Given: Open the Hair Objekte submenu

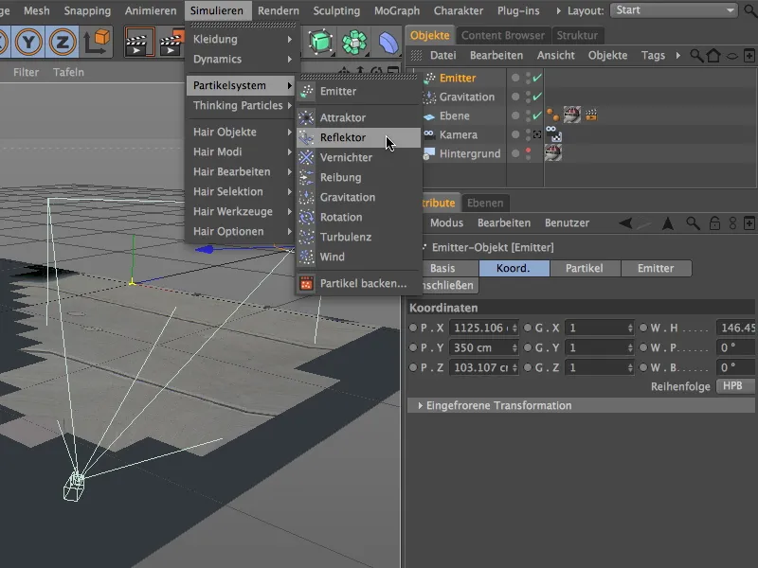Looking at the screenshot, I should [241, 132].
